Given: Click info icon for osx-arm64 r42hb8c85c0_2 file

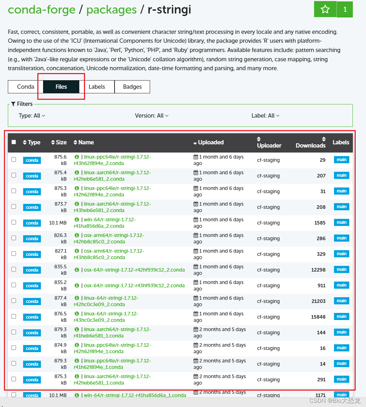Looking at the screenshot, I should [x=77, y=235].
